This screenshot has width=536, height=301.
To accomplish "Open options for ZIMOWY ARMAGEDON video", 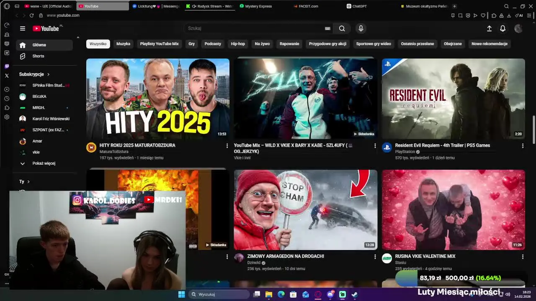I will [375, 256].
